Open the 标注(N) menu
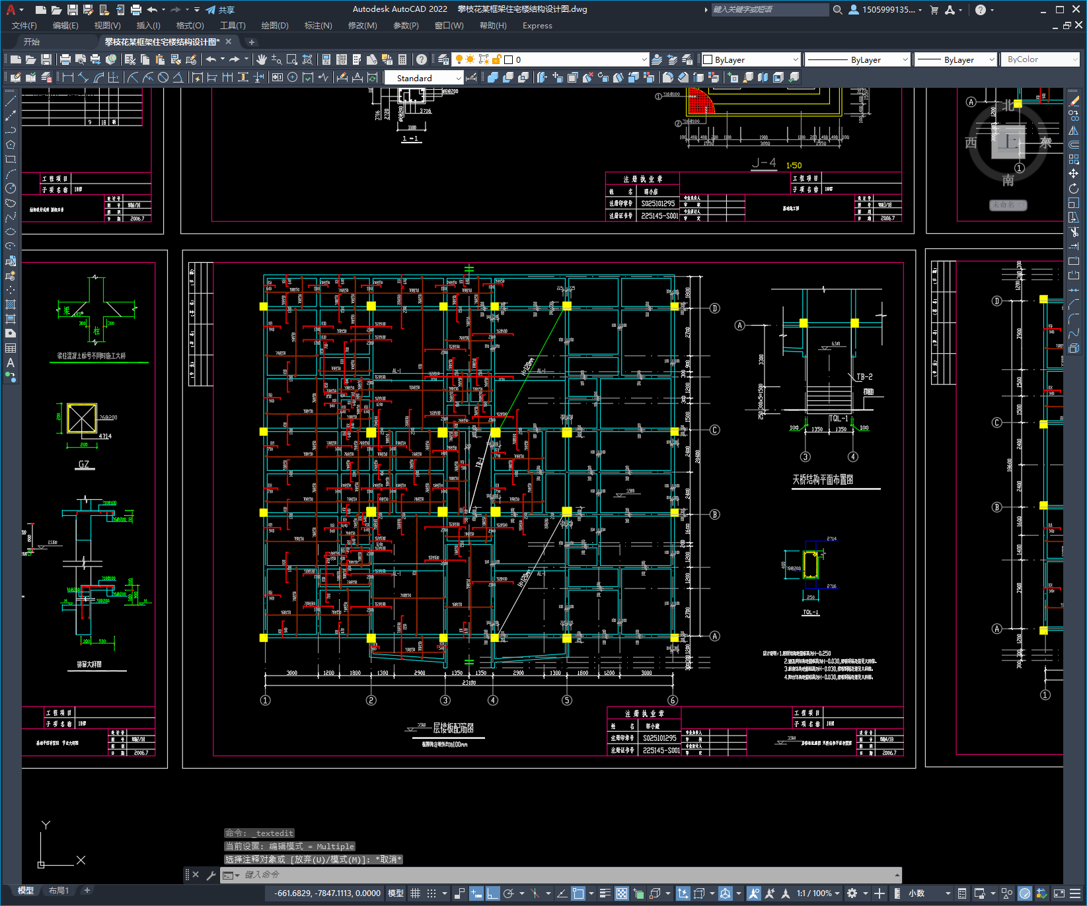The height and width of the screenshot is (906, 1087). coord(318,26)
